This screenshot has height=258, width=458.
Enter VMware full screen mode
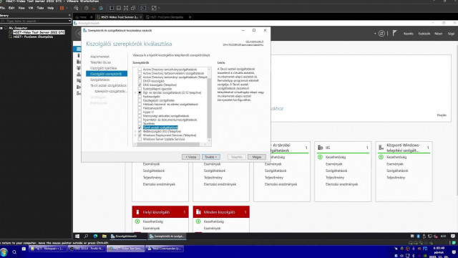click(x=126, y=8)
